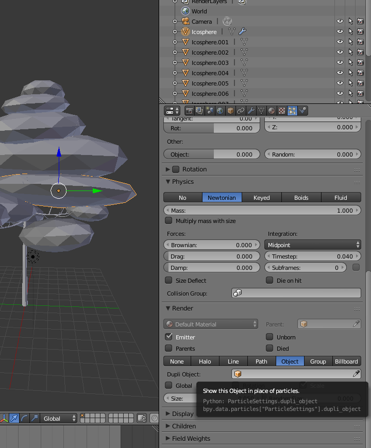Uncheck the Emitter checkbox
Screen dimensions: 371x448
pos(168,337)
